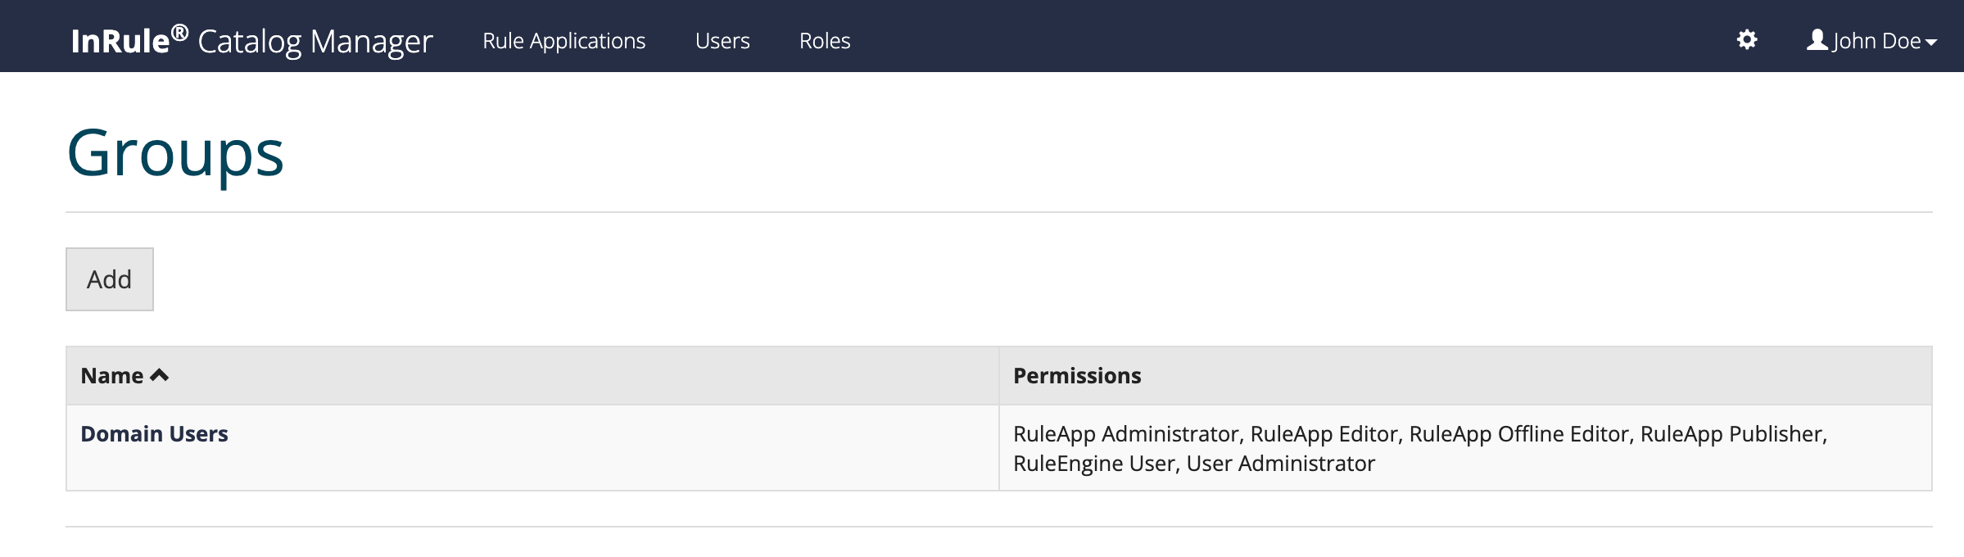The height and width of the screenshot is (557, 1964).
Task: Click RuleApp Publisher permission text
Action: (1731, 433)
